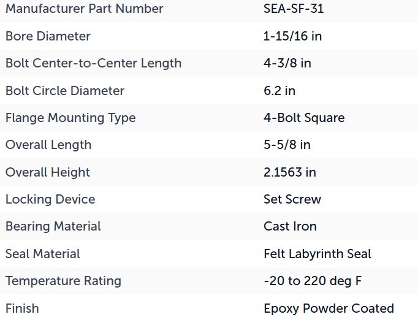
Task: Select the Locking Device label
Action: [x=50, y=199]
